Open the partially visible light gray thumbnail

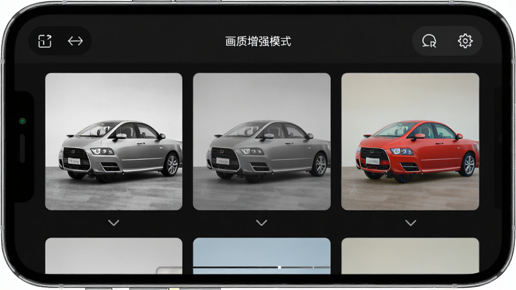(113, 256)
